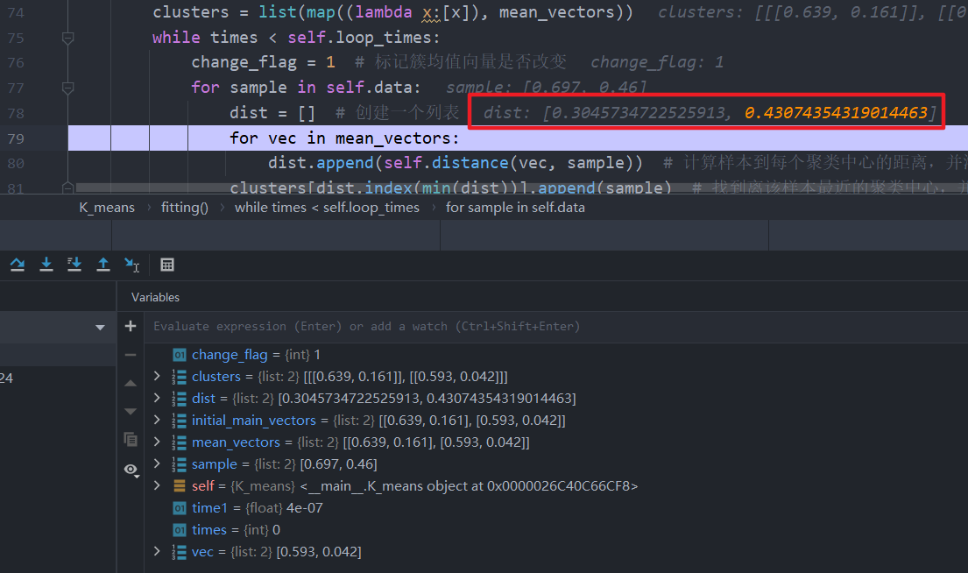Click the clusters list type icon
The width and height of the screenshot is (968, 573).
[179, 377]
